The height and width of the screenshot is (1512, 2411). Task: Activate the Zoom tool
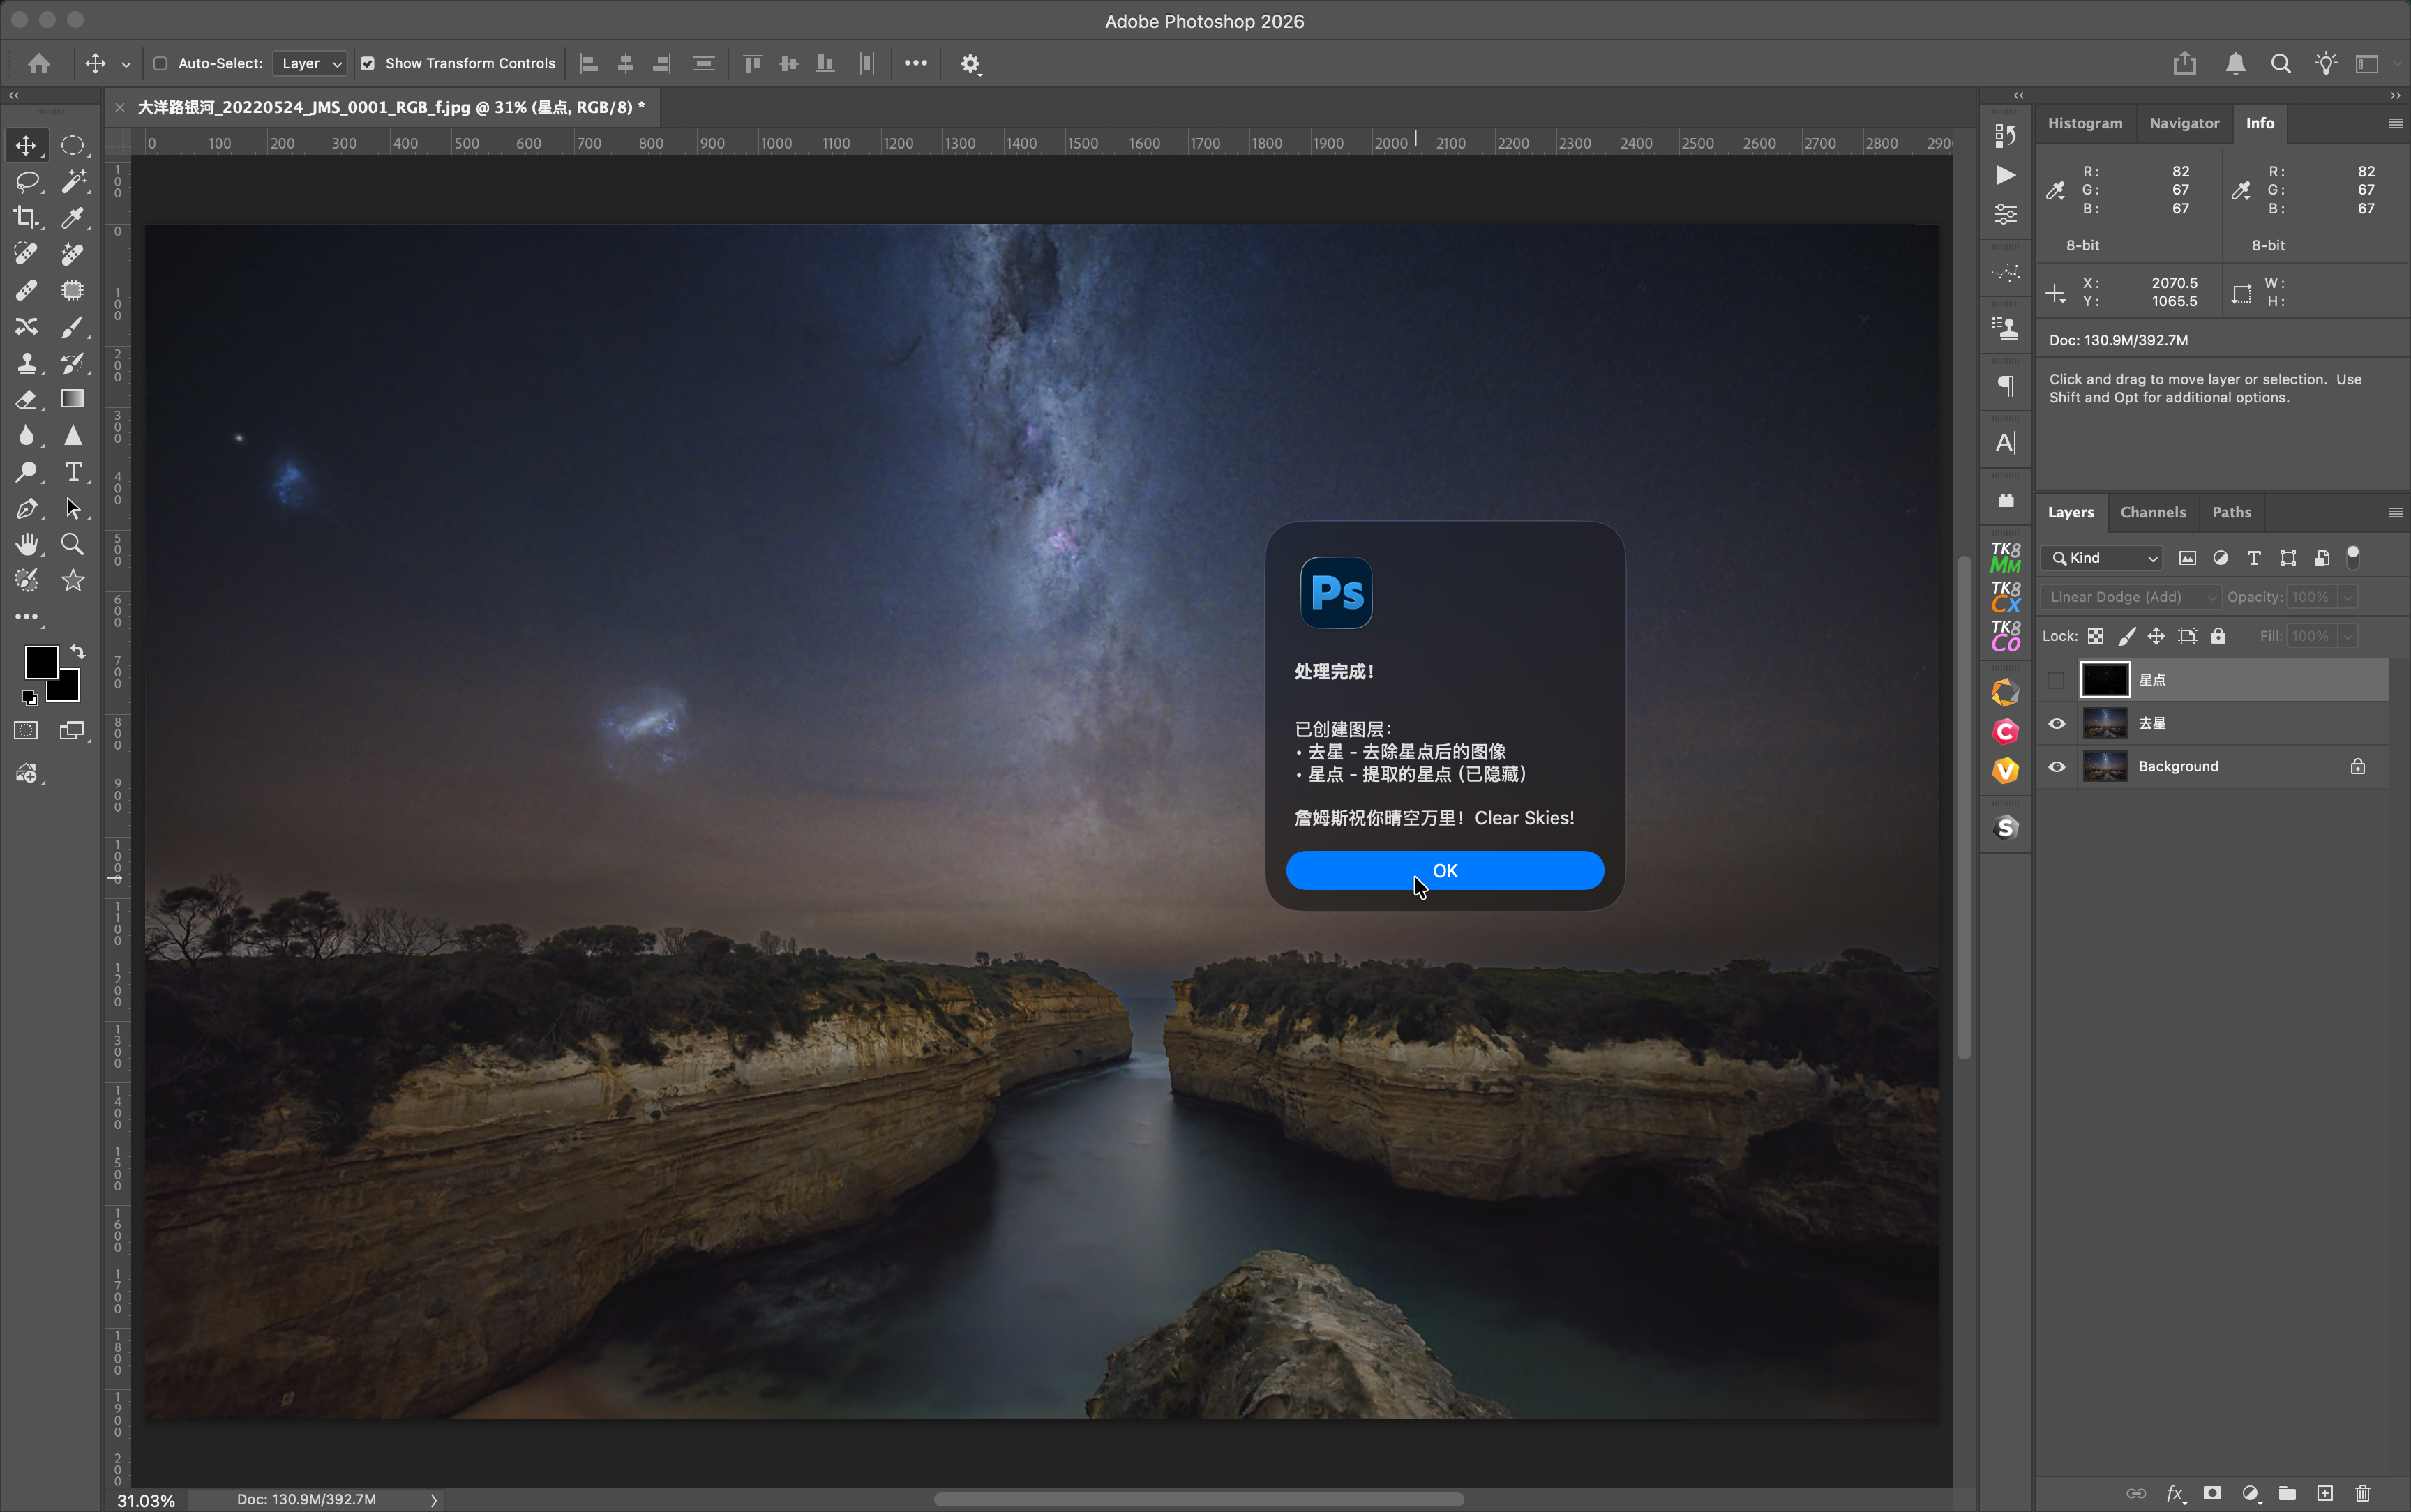pyautogui.click(x=72, y=544)
